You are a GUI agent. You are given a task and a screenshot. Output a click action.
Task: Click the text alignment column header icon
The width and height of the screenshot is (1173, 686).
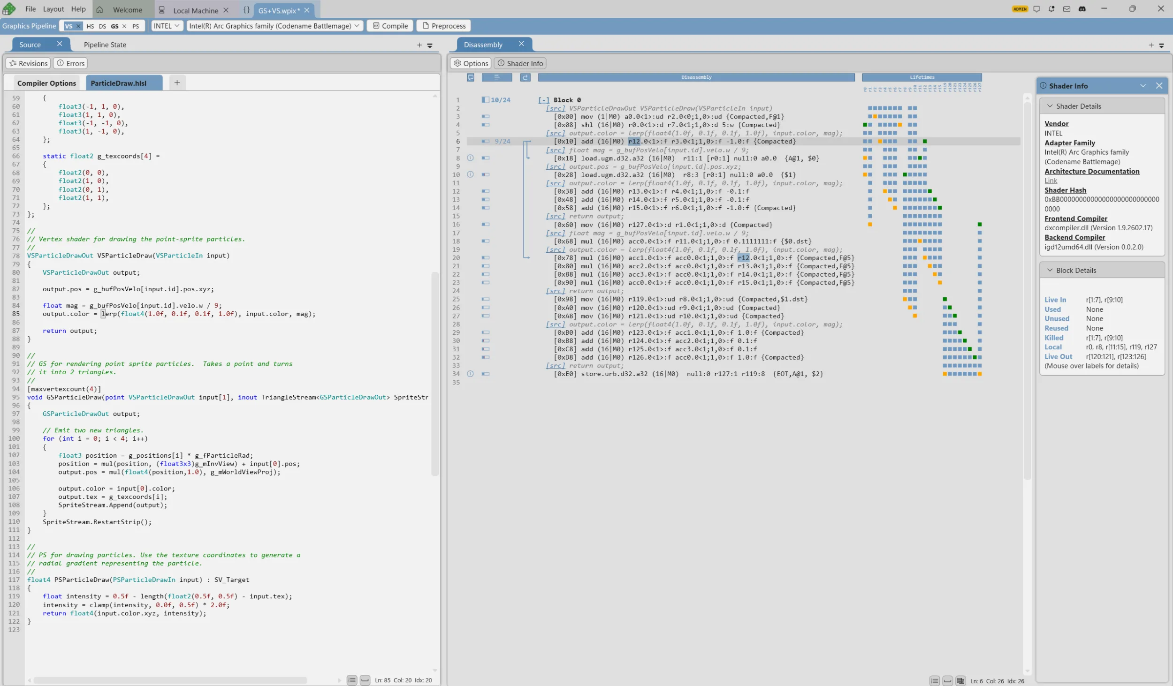click(496, 77)
